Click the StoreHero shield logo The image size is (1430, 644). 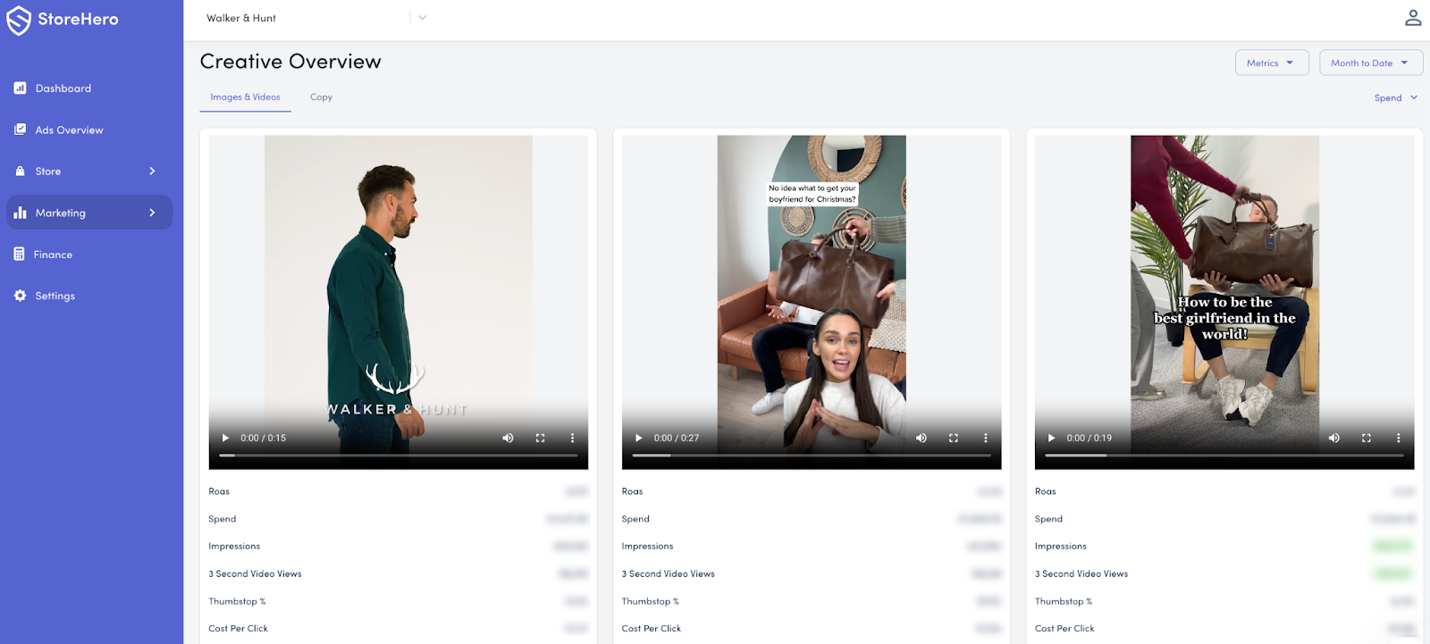(19, 20)
